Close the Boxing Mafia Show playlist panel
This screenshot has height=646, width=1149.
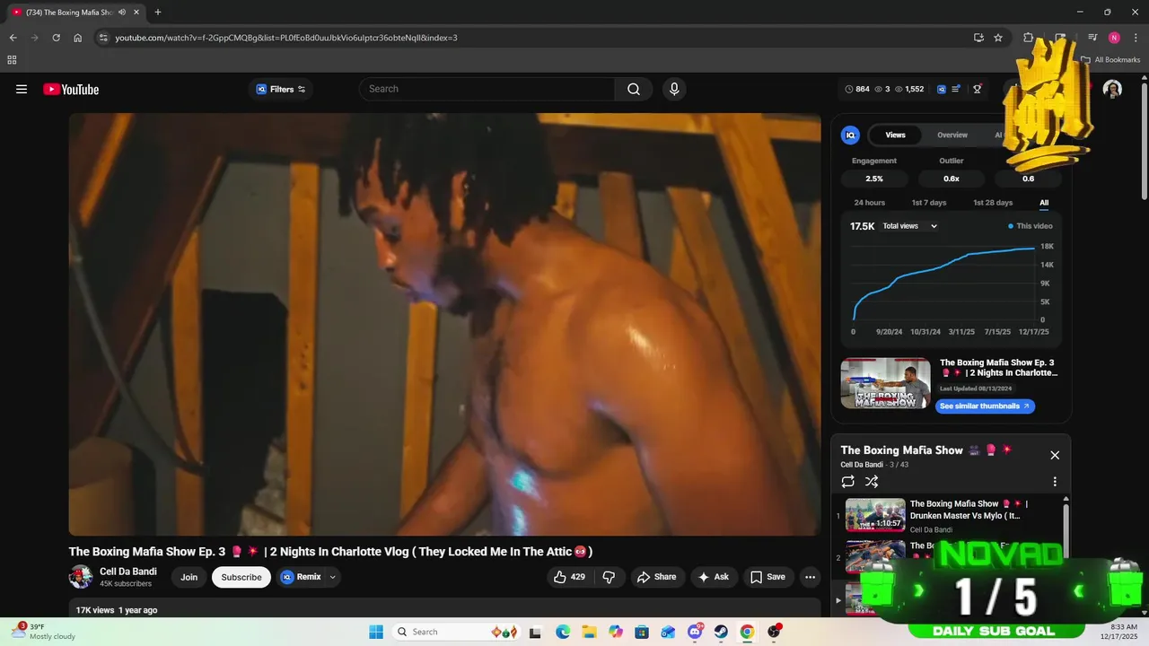(x=1055, y=455)
